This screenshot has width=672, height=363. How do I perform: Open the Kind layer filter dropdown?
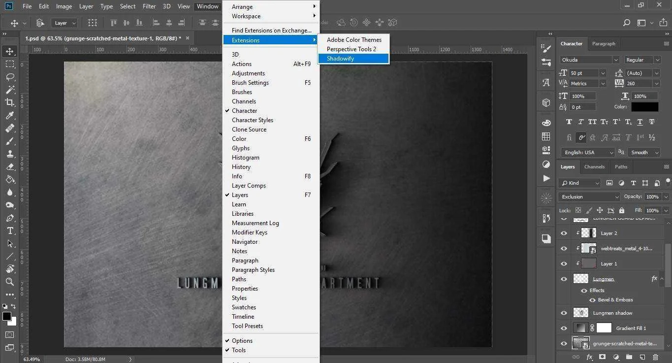(x=580, y=183)
